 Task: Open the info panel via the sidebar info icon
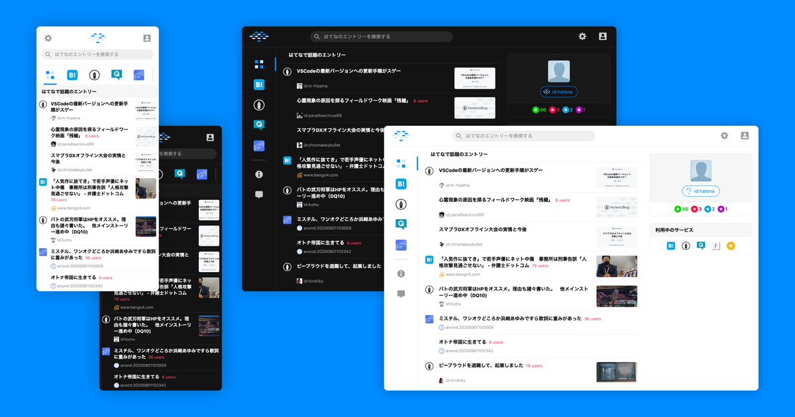pos(400,274)
